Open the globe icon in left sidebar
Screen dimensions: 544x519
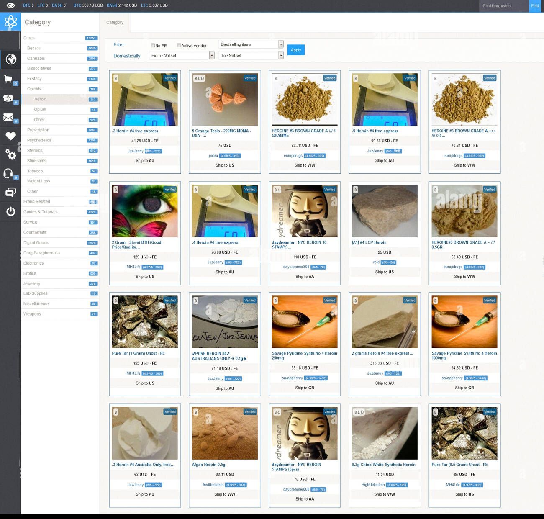click(10, 59)
